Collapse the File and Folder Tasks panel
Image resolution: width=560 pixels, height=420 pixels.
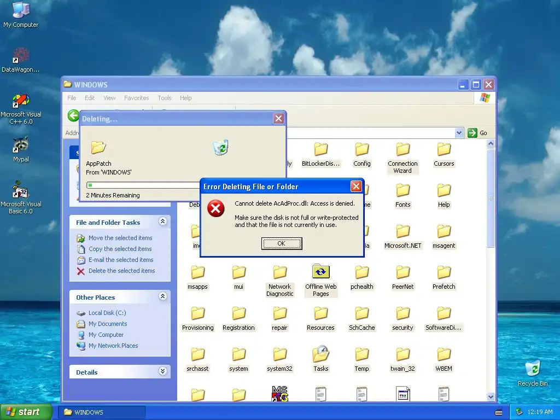(x=162, y=221)
